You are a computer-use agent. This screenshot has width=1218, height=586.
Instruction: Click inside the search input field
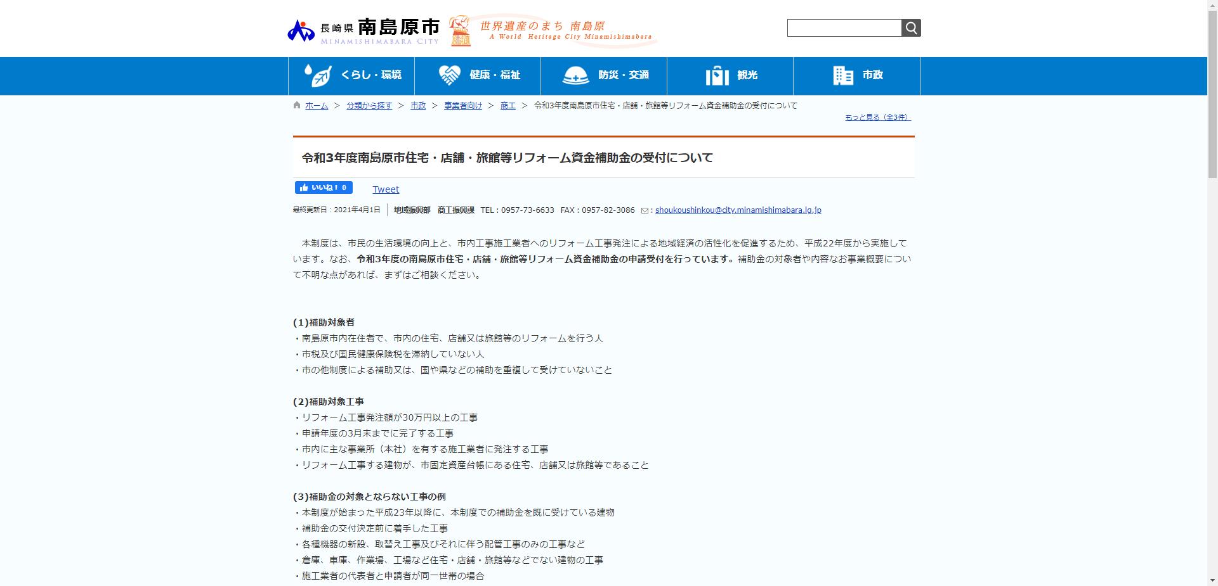844,28
